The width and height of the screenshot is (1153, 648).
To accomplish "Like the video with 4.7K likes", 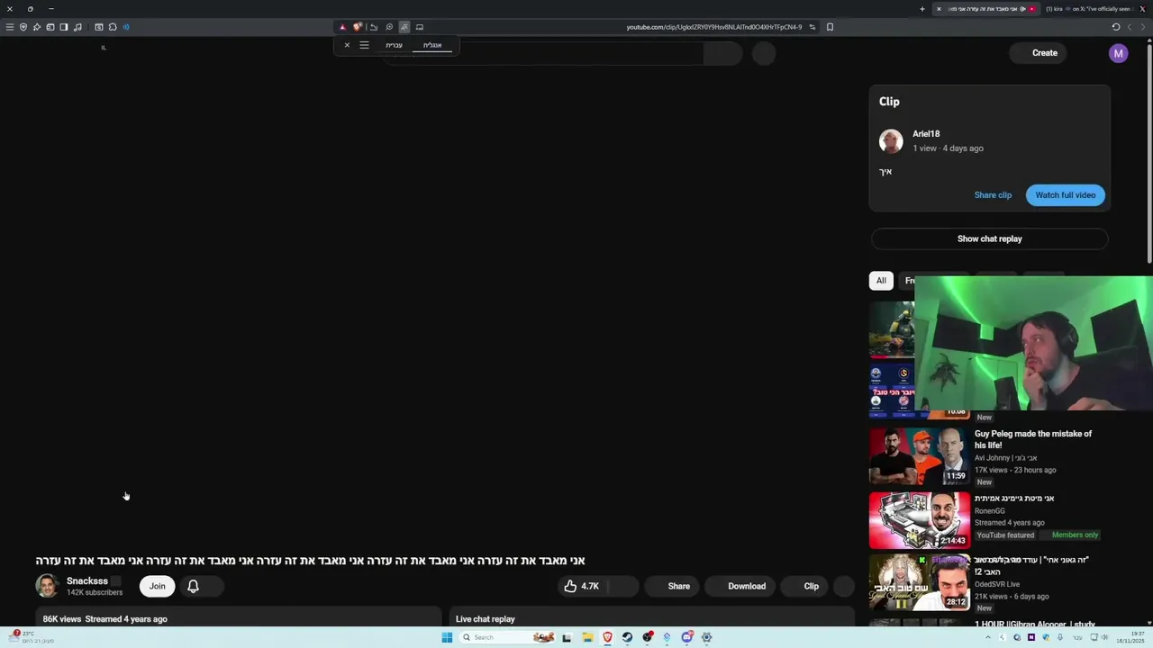I will point(581,586).
